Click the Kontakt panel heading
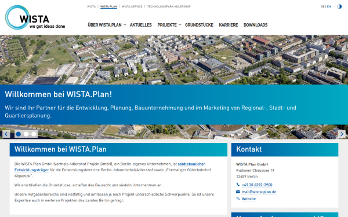348x217 pixels. click(x=249, y=149)
